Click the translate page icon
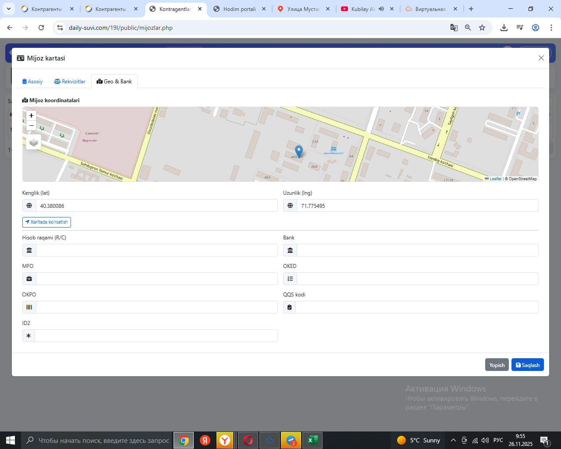 [x=454, y=28]
